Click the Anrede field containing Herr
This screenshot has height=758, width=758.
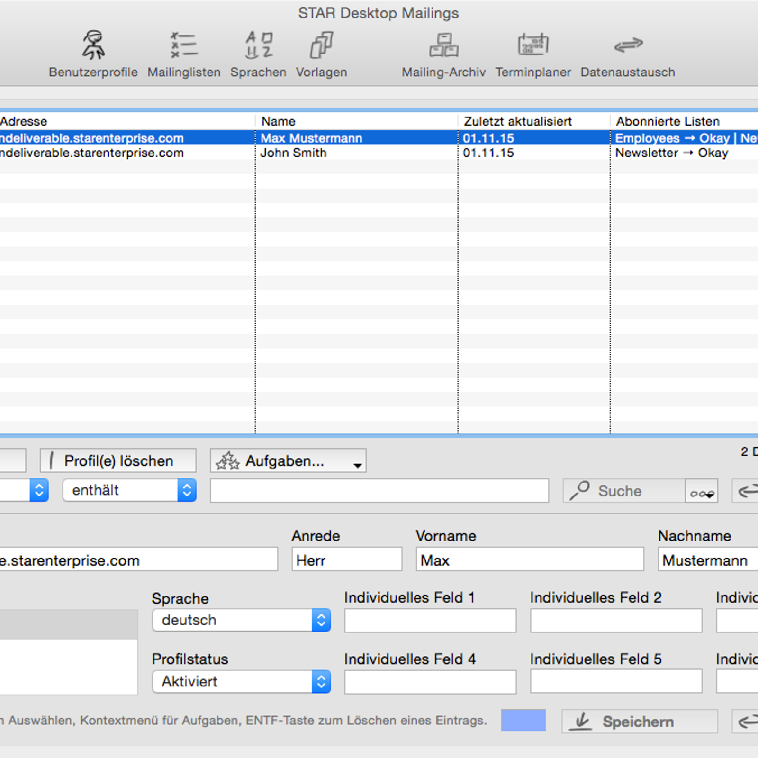(347, 559)
